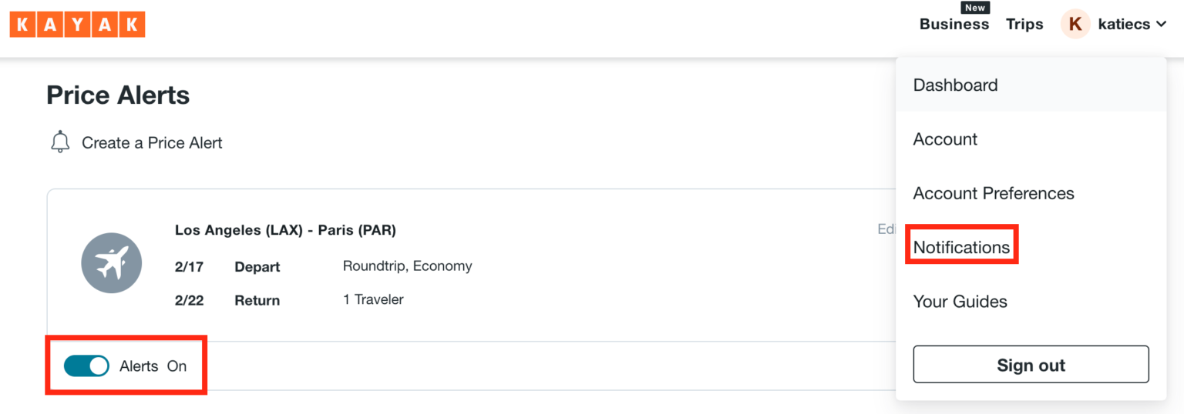Click the Create a Price Alert text
1184x414 pixels.
[x=152, y=143]
